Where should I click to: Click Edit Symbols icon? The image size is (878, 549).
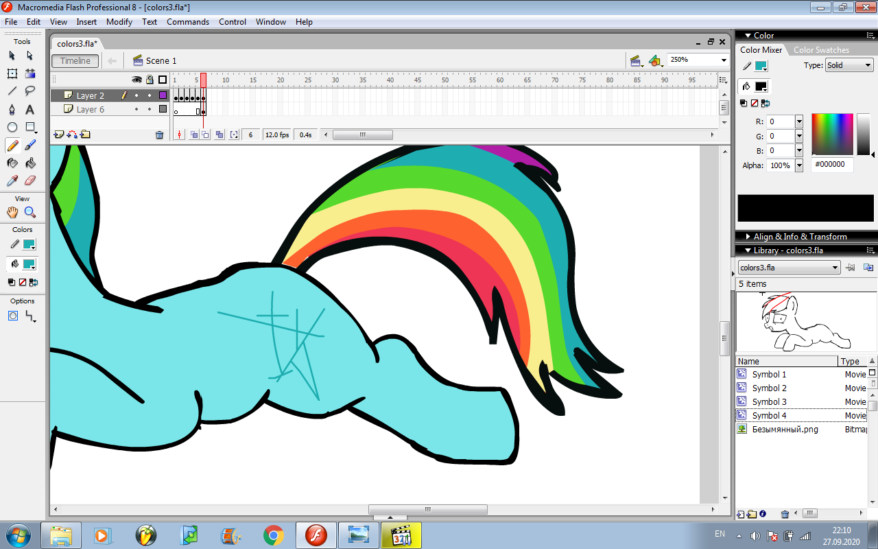pos(655,60)
